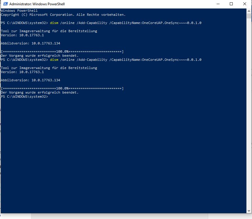Maximize the PowerShell window
This screenshot has width=252, height=219.
pos(231,4)
